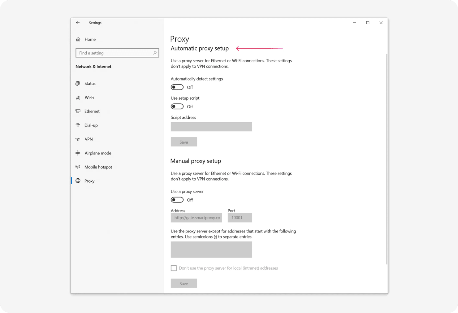Select Proxy in the sidebar menu
Viewport: 458px width, 313px height.
89,181
